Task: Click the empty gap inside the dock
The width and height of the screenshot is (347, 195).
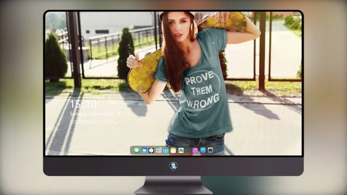Action: (188, 150)
